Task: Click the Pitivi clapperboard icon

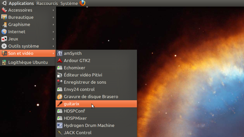Action: pyautogui.click(x=59, y=75)
